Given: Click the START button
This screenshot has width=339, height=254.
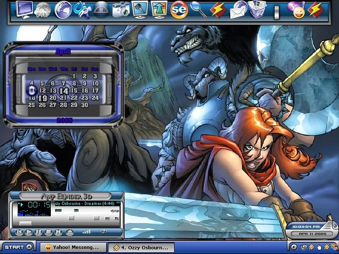Looking at the screenshot, I should (x=13, y=247).
